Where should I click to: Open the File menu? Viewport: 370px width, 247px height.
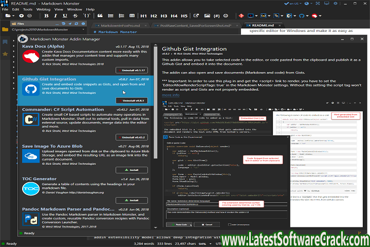point(5,9)
